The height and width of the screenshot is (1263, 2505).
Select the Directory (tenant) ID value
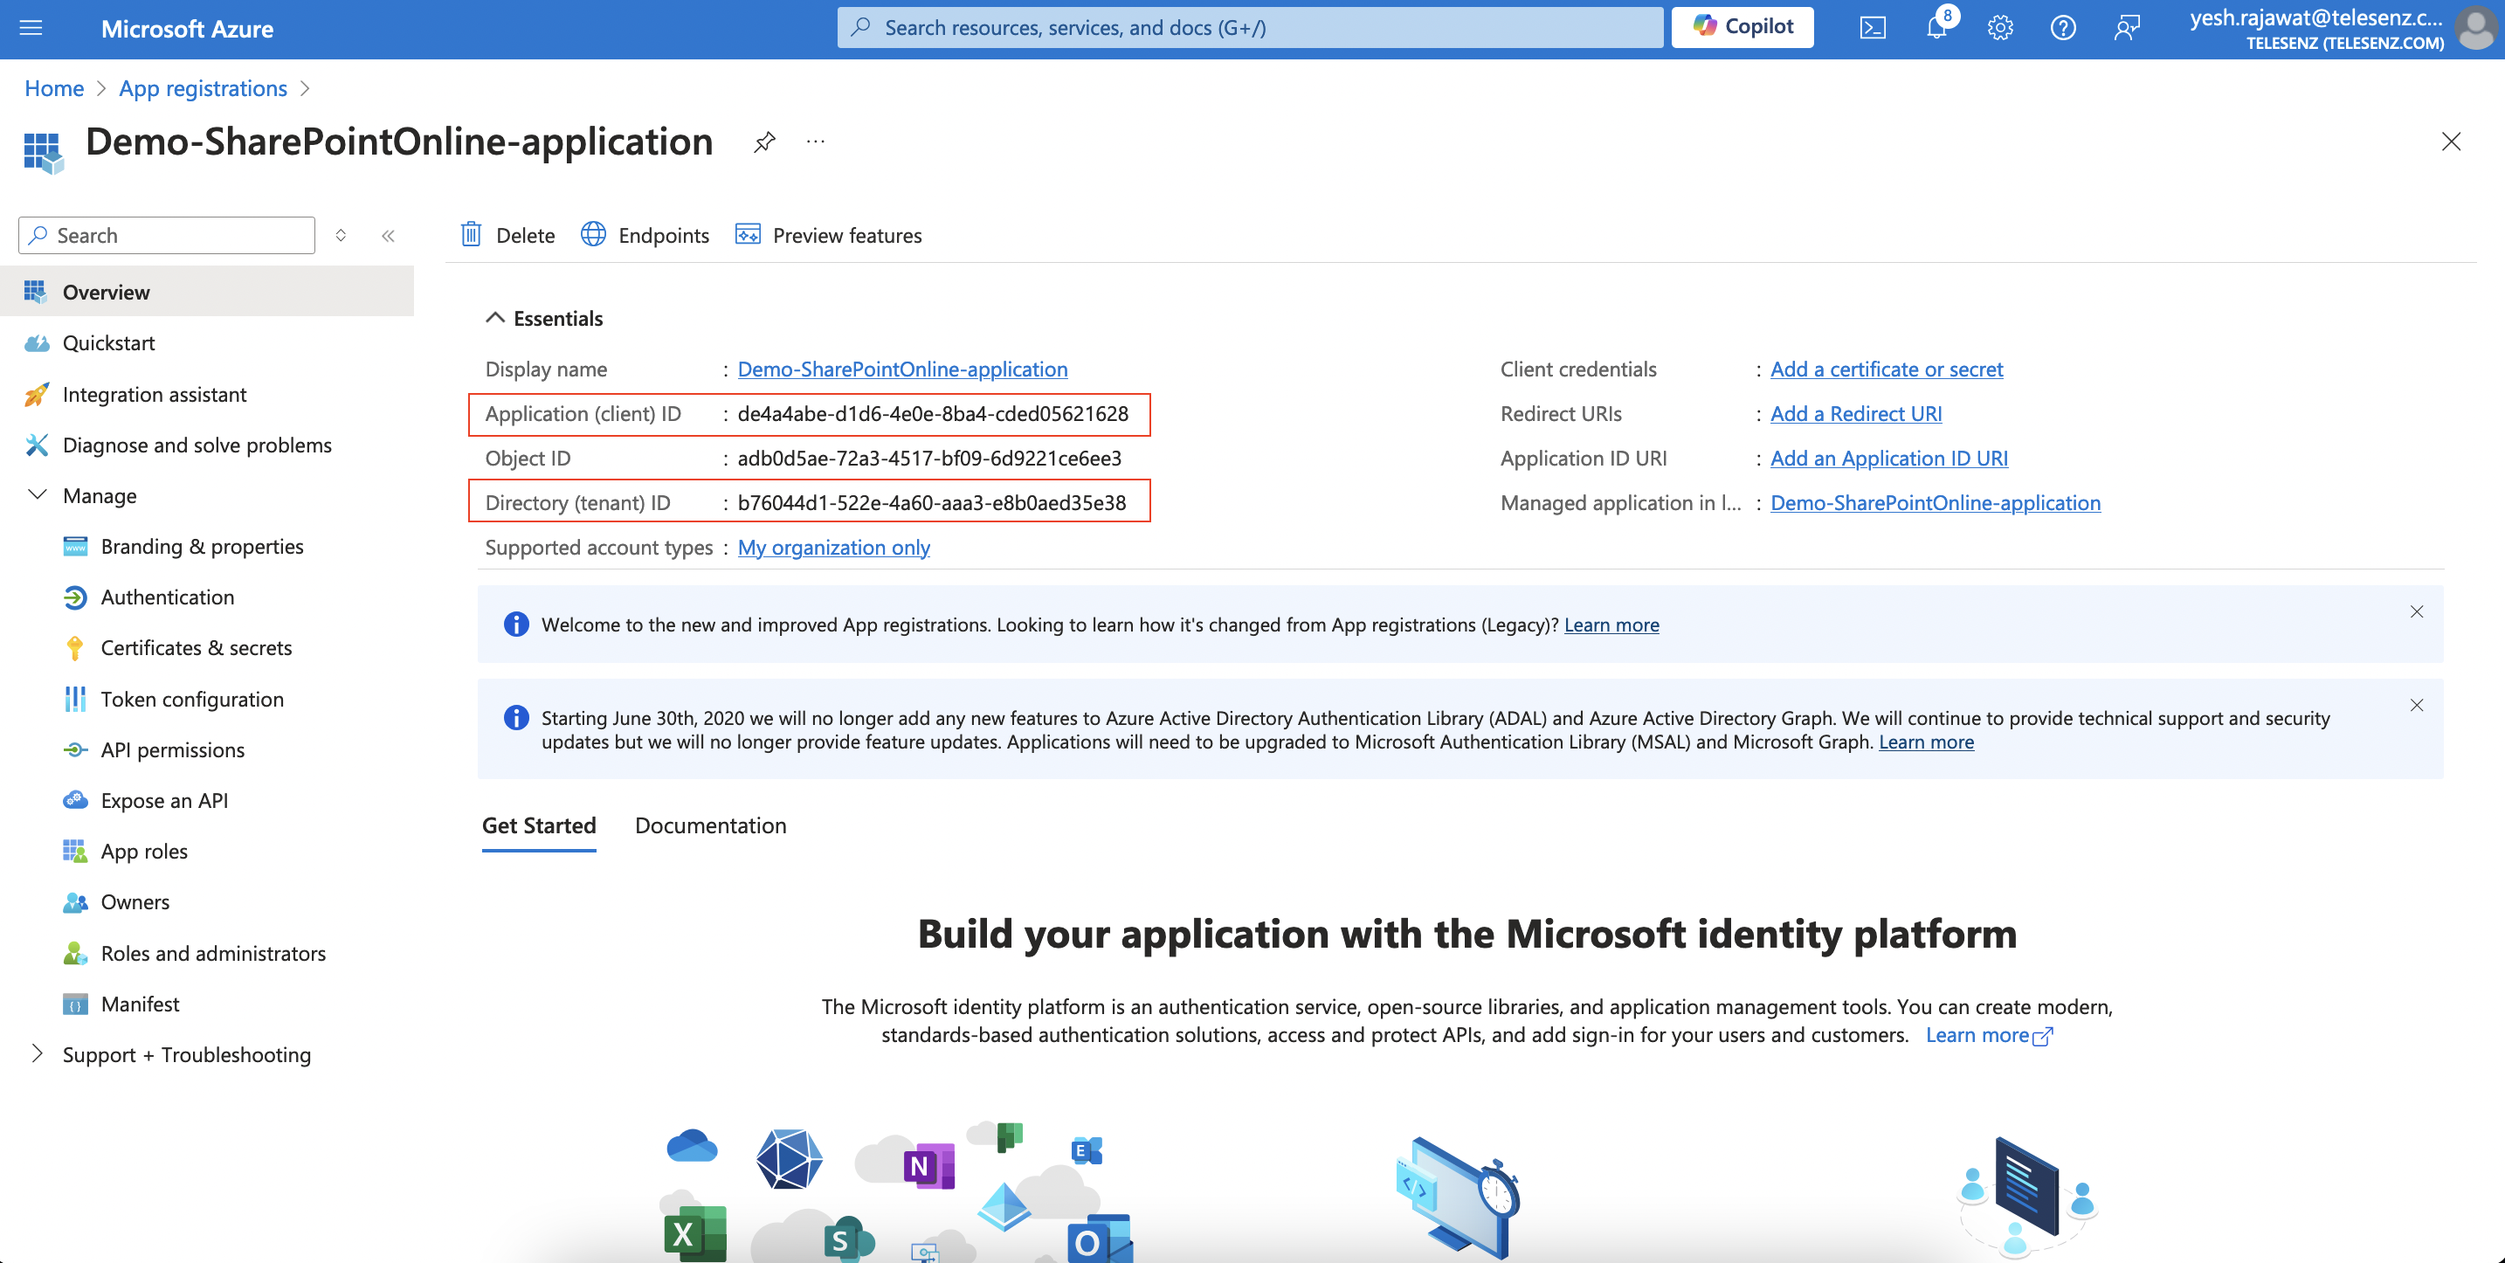coord(932,503)
